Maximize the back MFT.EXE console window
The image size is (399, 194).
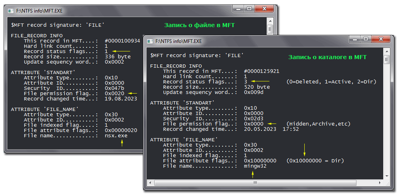click(249, 9)
